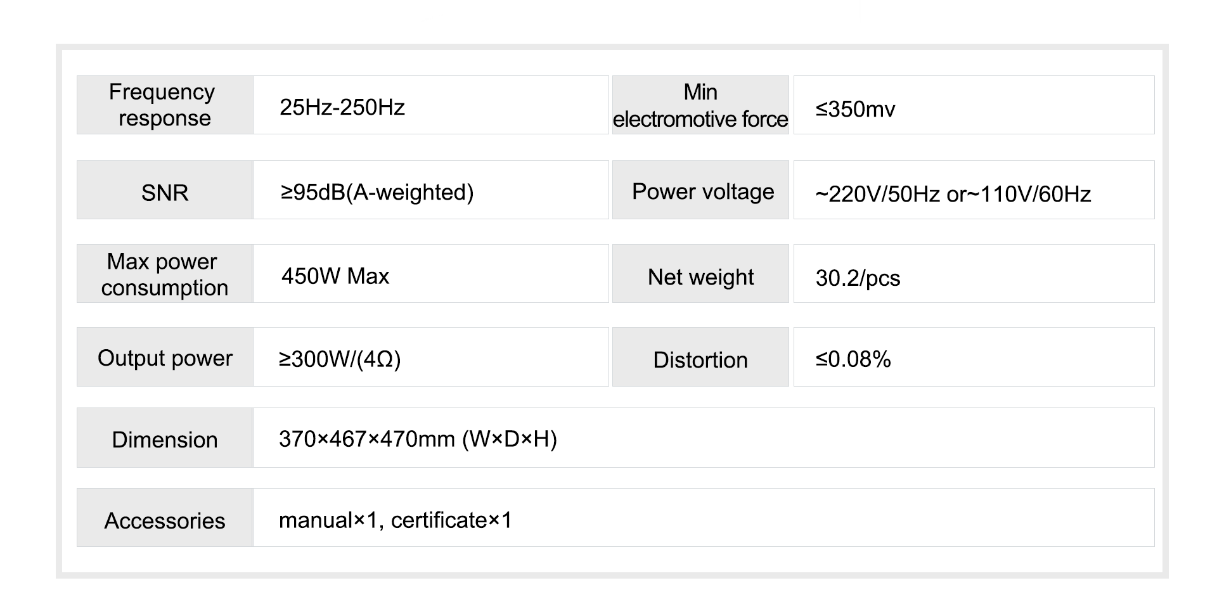
Task: Select the 450W Max value
Action: [x=335, y=276]
